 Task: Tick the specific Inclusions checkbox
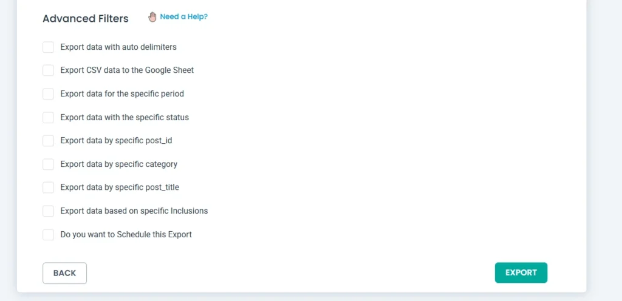pos(49,211)
